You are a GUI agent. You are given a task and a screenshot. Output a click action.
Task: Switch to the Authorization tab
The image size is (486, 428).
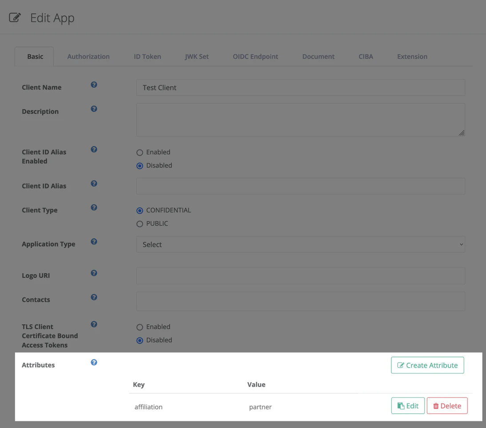click(x=88, y=56)
